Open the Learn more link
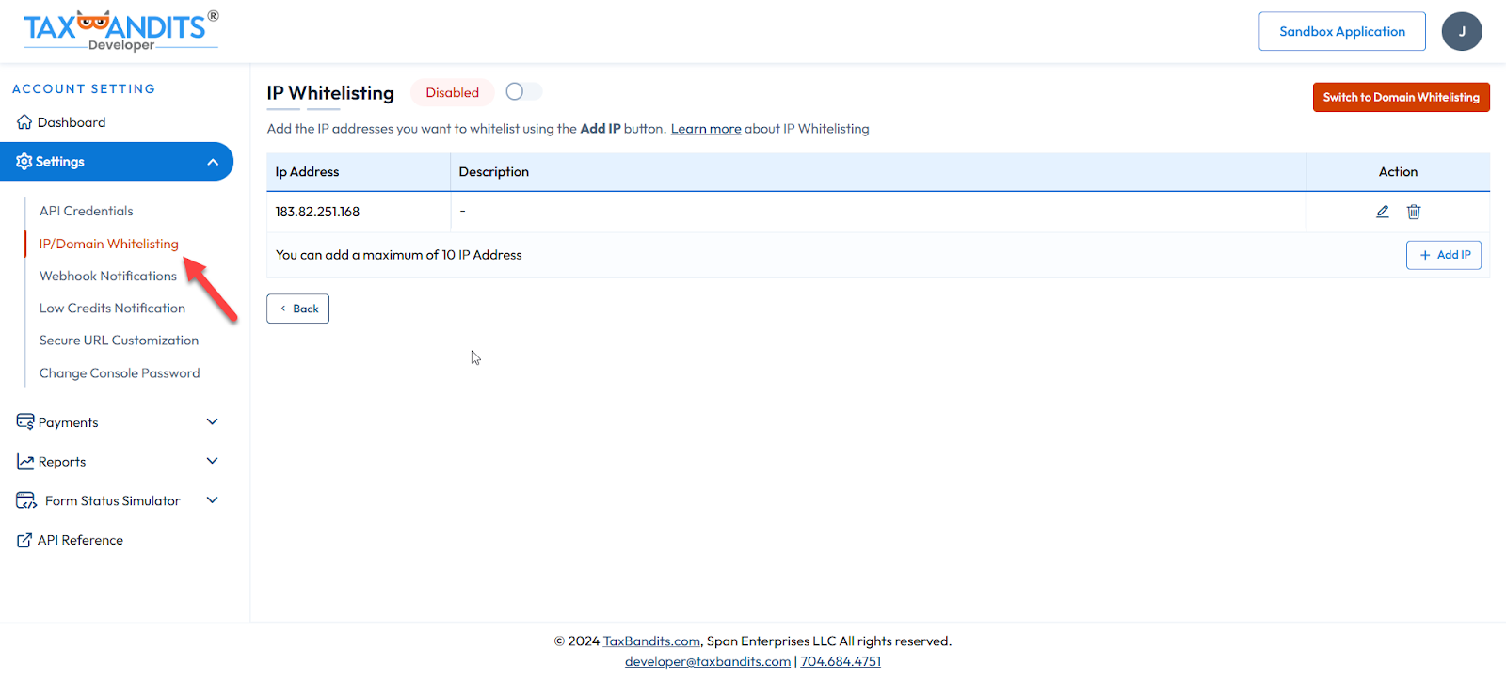Viewport: 1506px width, 681px height. pos(706,129)
